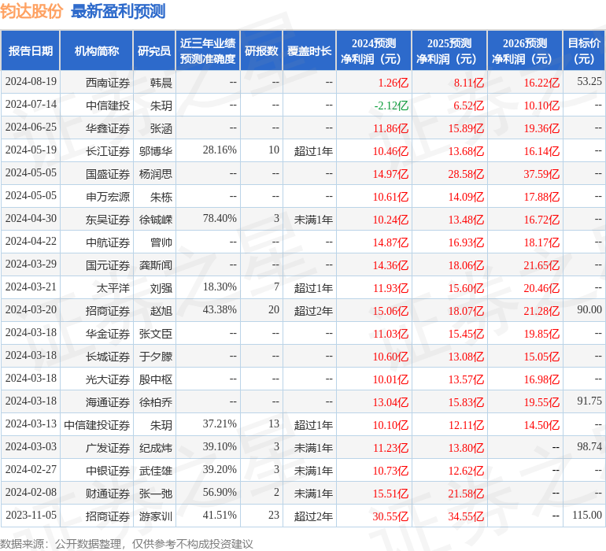Click researcher 武佳雄
The image size is (606, 551).
pyautogui.click(x=156, y=470)
